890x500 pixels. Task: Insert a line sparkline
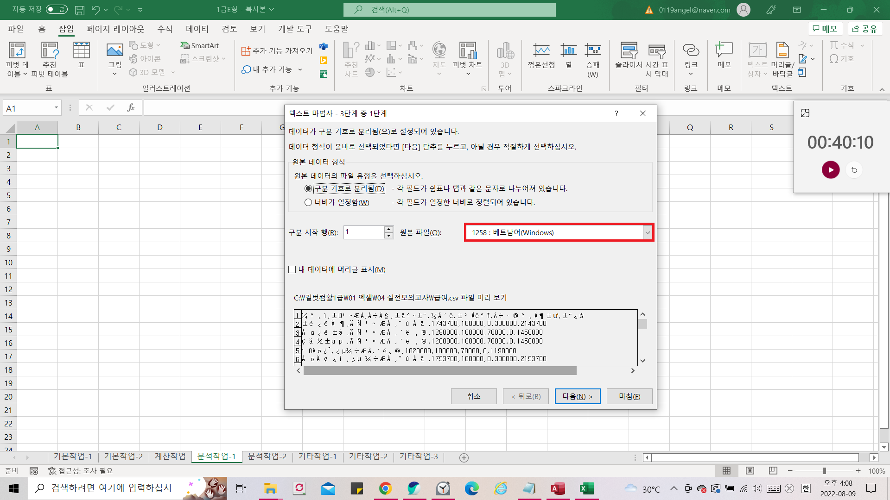[x=541, y=51]
